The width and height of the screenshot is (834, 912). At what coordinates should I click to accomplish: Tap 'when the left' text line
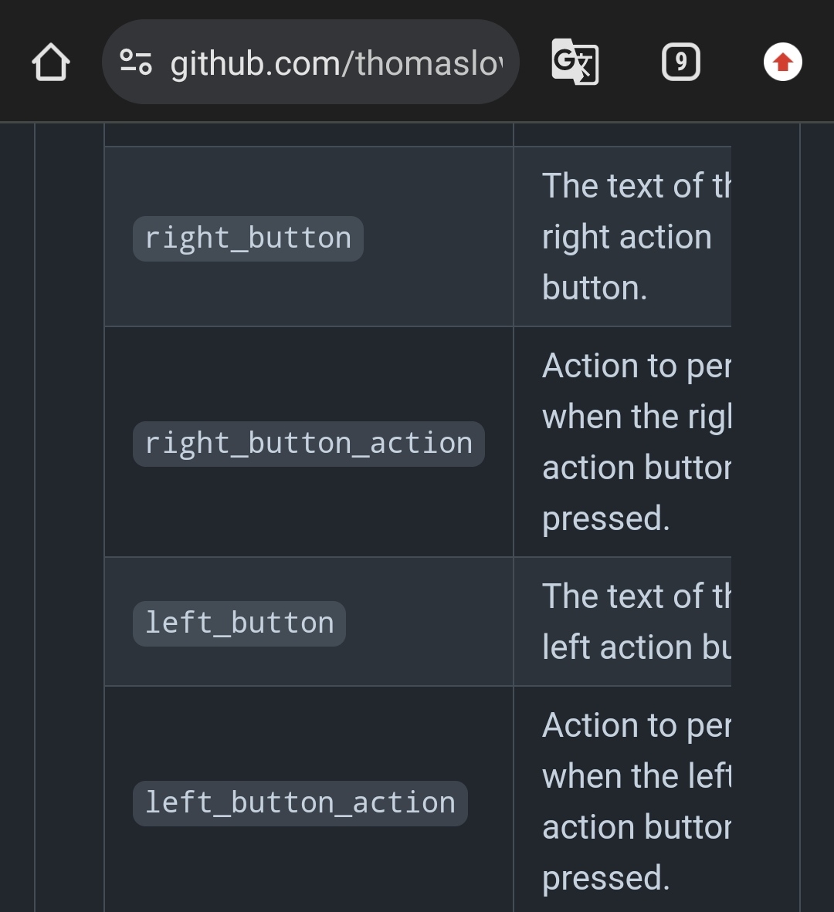636,776
